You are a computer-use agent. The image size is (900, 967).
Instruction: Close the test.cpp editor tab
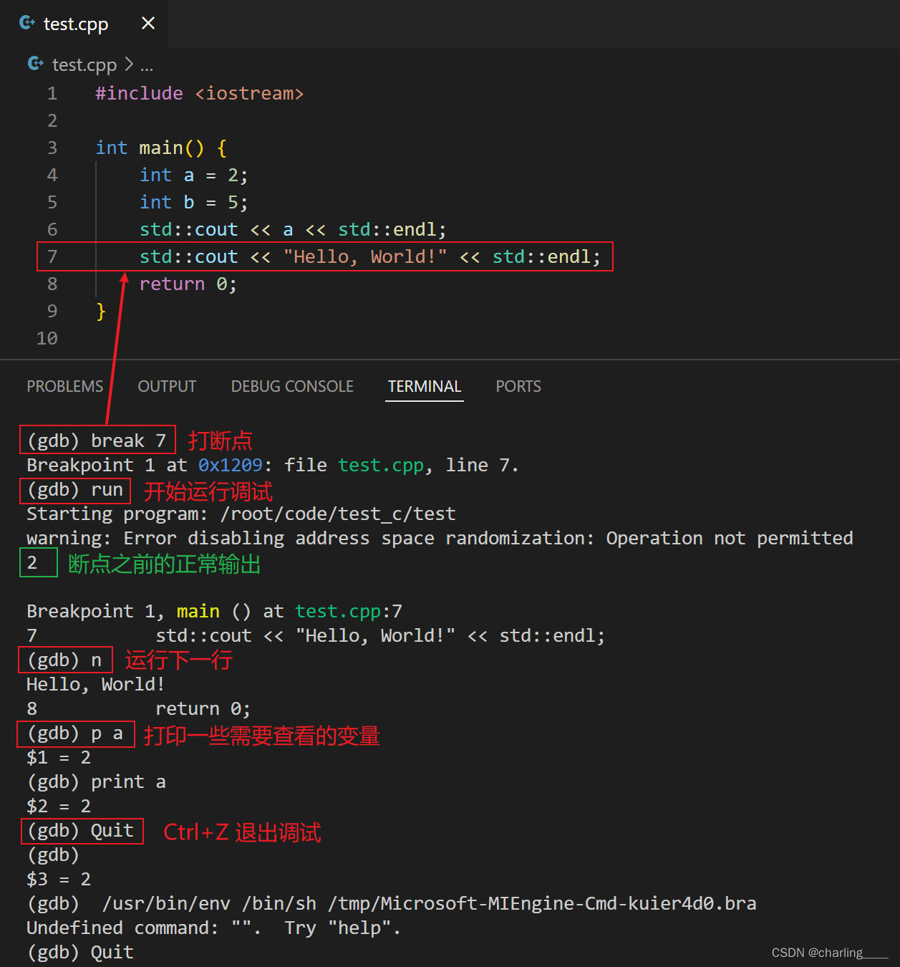[148, 24]
